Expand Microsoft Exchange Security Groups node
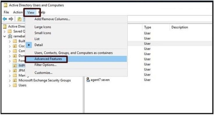 pyautogui.click(x=10, y=80)
